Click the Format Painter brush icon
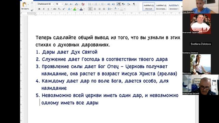The height and width of the screenshot is (123, 219). 32,10
